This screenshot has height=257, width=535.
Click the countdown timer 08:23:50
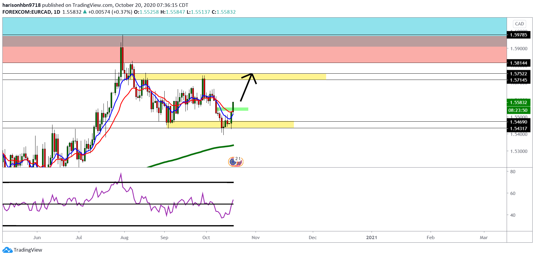519,110
